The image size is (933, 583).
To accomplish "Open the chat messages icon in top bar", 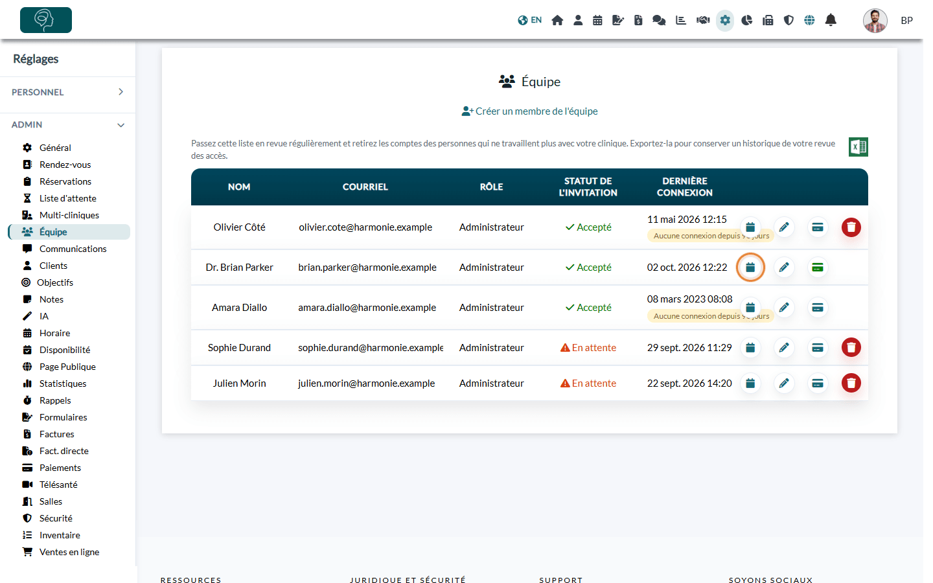I will (x=659, y=20).
